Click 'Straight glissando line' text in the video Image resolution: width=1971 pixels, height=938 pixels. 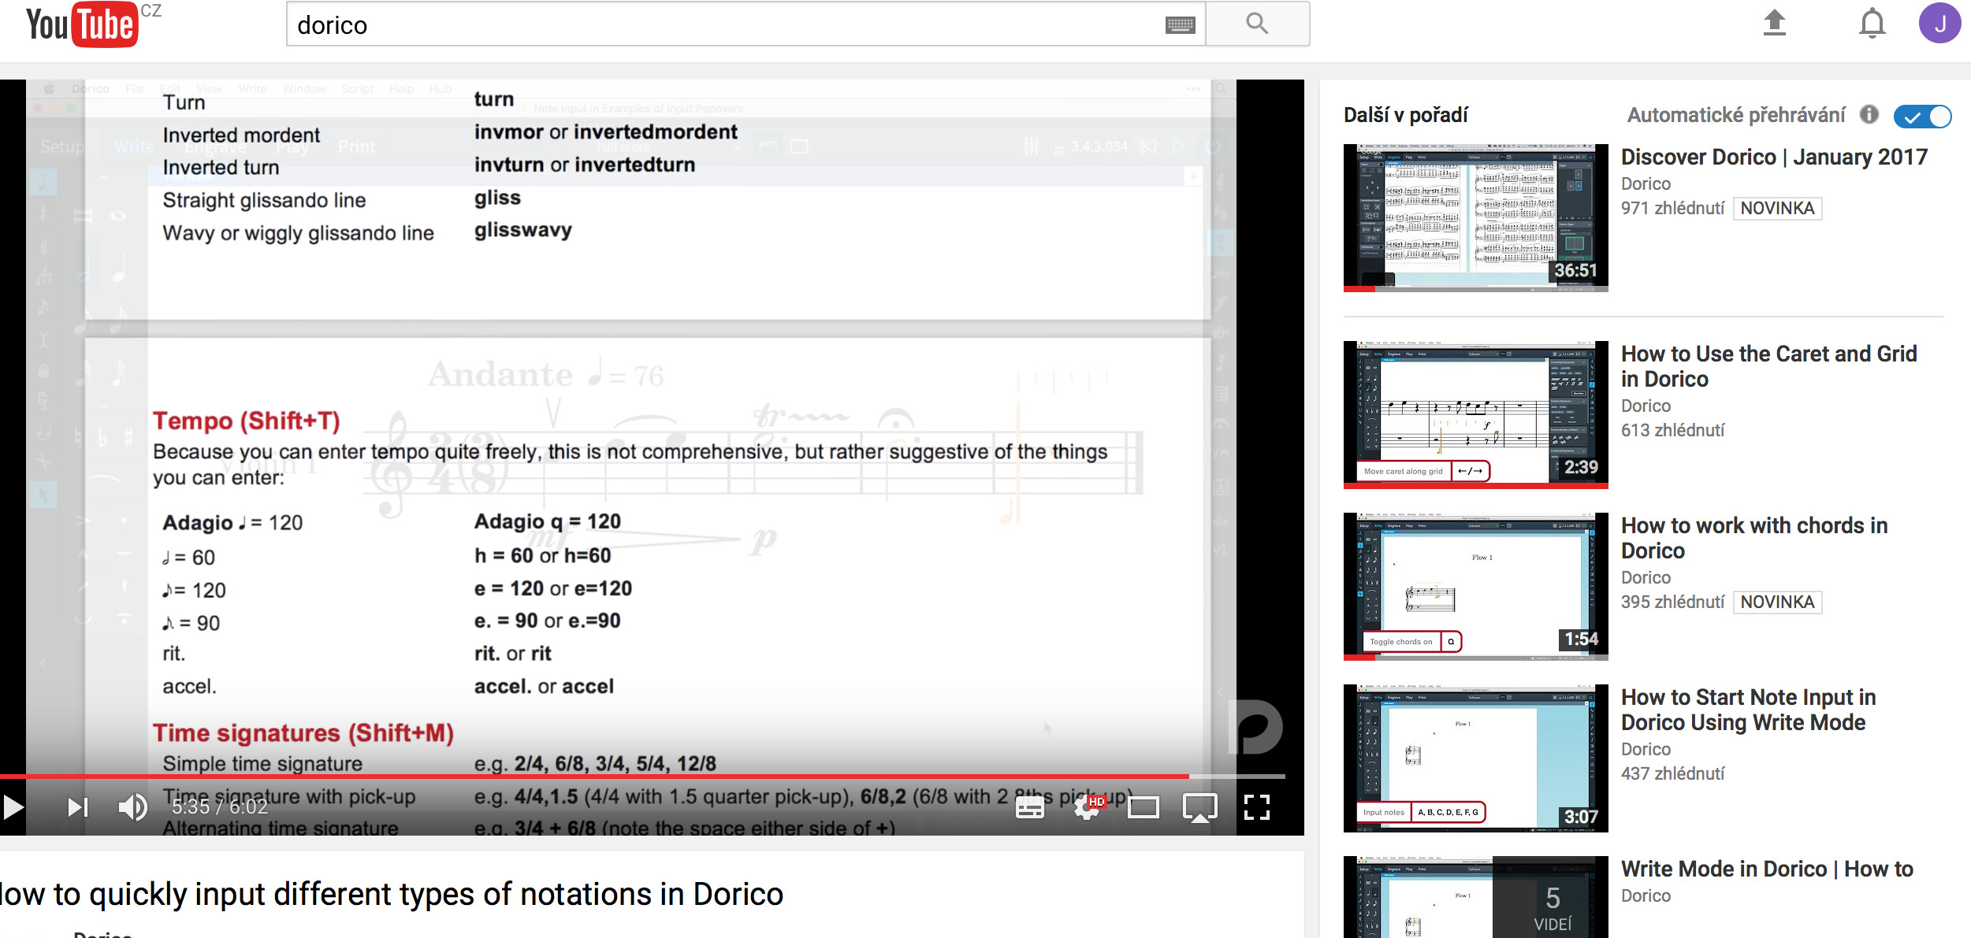point(264,201)
